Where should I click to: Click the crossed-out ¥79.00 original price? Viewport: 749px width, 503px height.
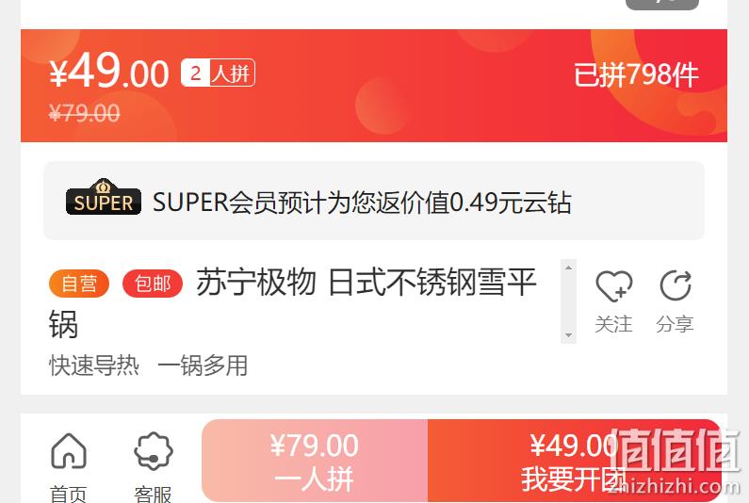(84, 113)
